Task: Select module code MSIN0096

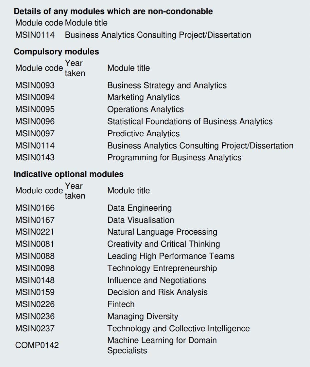Action: tap(35, 122)
